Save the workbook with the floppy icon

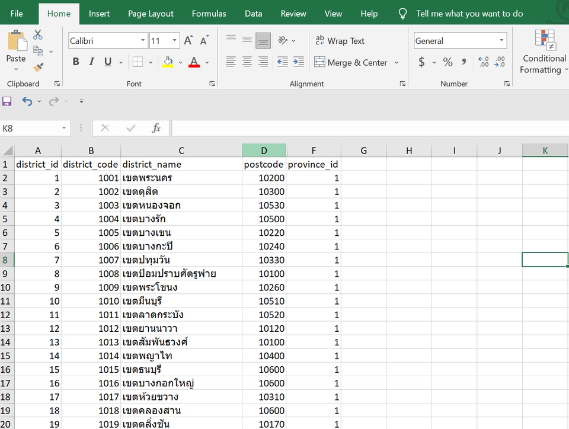(7, 101)
